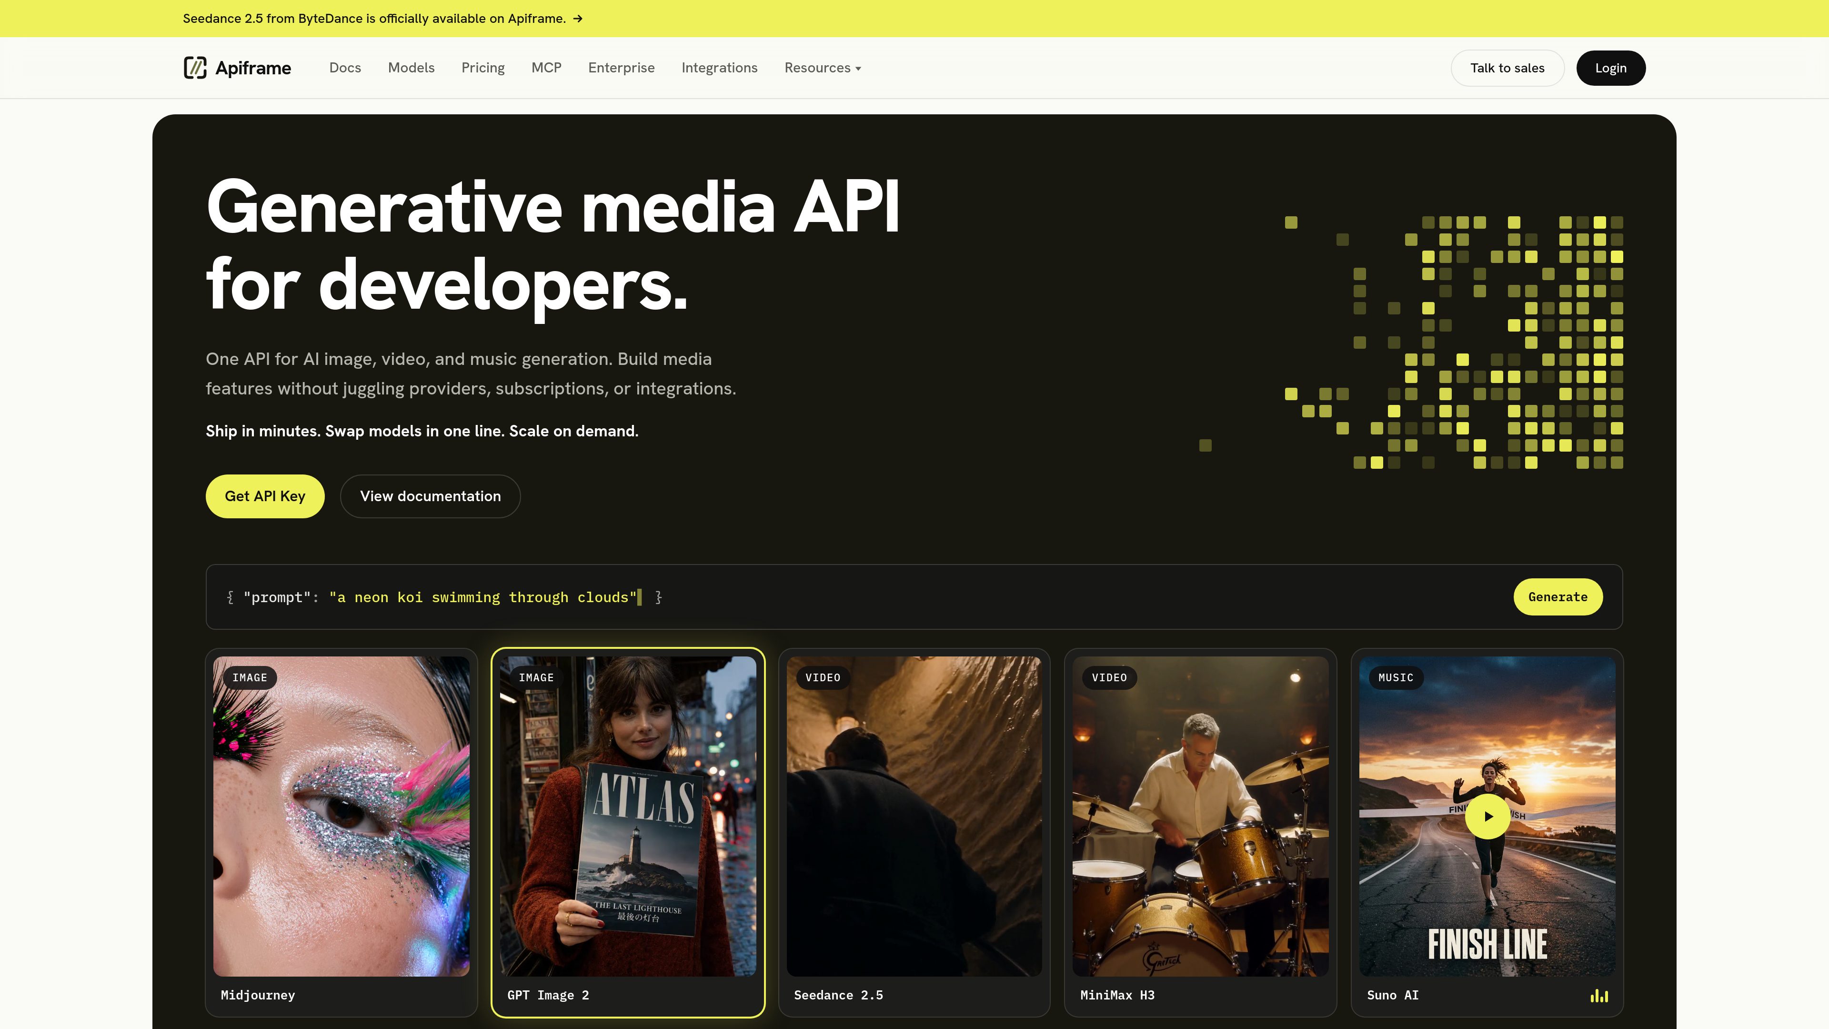
Task: Click the MiniMax H3 card label
Action: pos(1117,996)
